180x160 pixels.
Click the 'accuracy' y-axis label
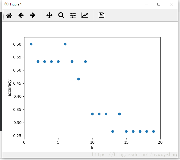pos(9,88)
